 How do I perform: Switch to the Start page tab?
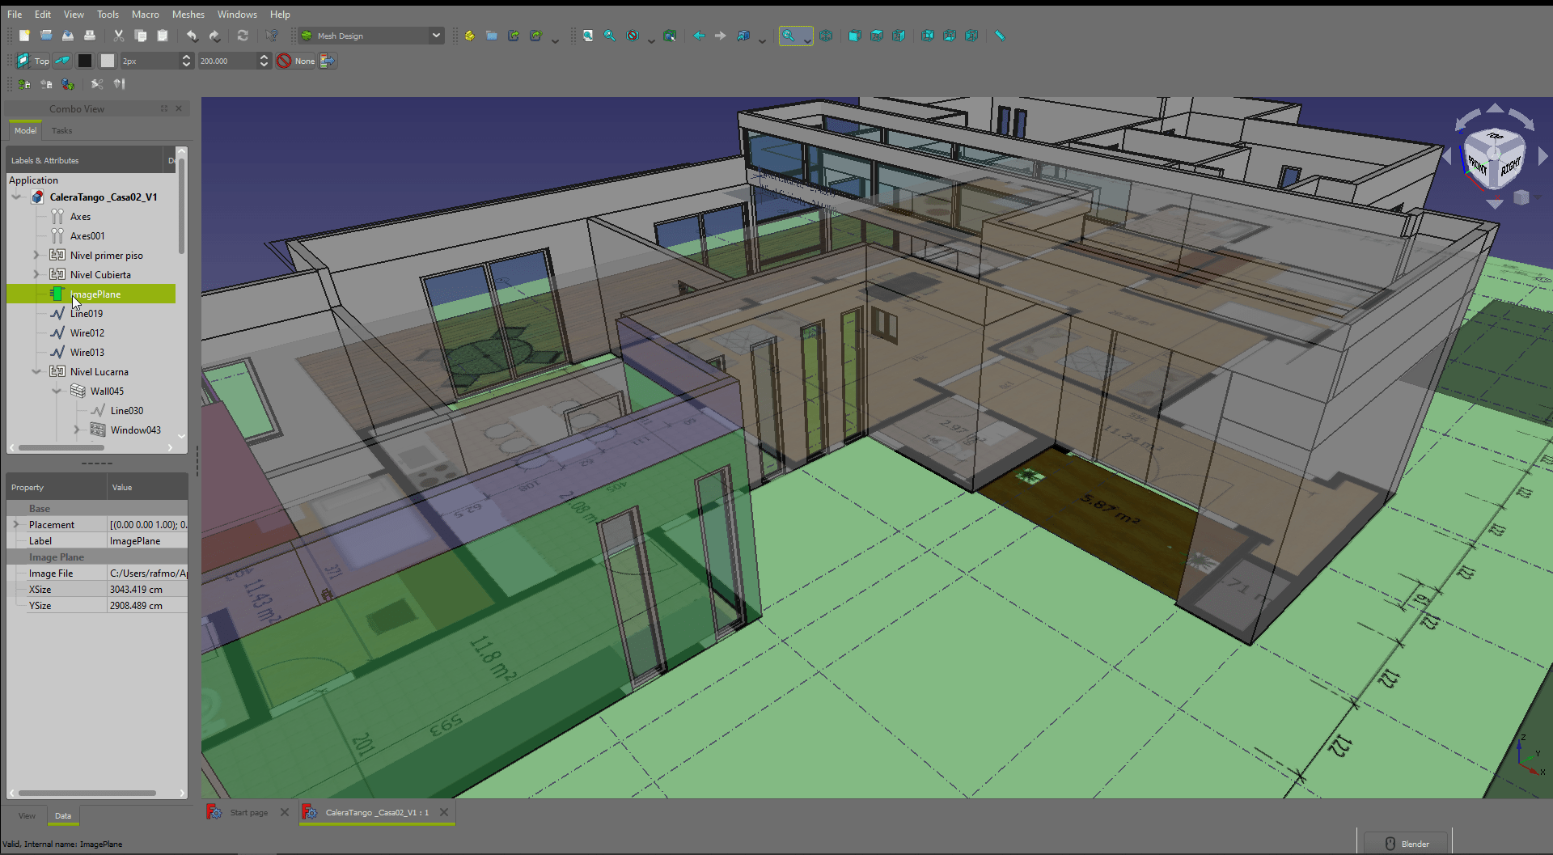[248, 812]
